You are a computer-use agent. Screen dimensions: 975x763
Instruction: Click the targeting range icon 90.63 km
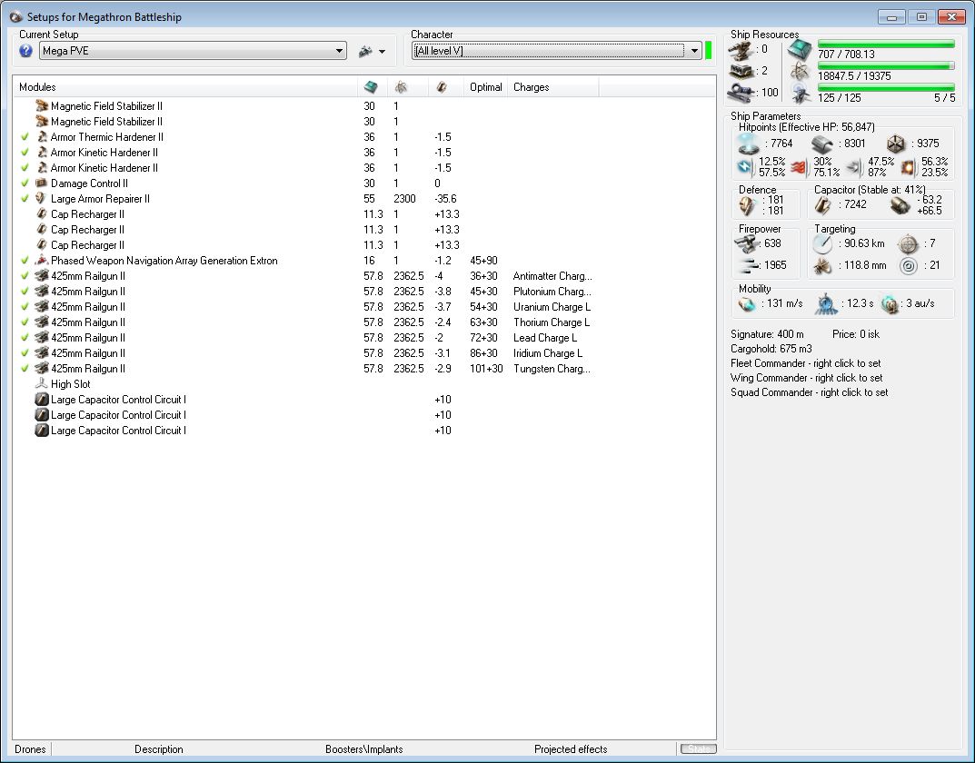point(822,244)
